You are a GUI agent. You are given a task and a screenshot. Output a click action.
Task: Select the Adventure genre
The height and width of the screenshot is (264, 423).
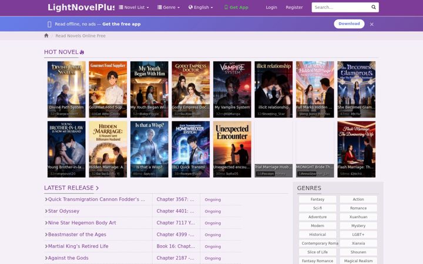317,217
